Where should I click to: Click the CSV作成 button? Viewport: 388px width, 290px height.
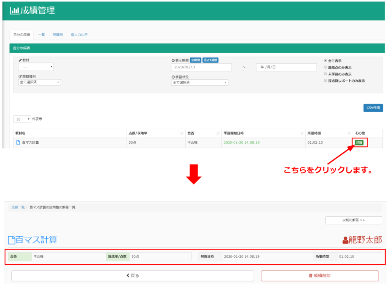pos(374,108)
